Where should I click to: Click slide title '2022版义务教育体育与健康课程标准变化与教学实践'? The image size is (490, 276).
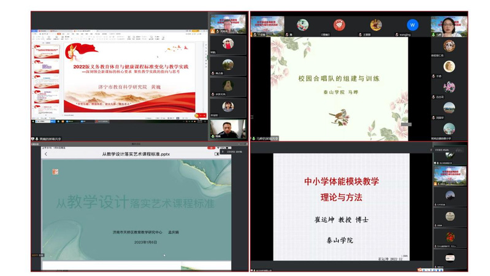[131, 66]
